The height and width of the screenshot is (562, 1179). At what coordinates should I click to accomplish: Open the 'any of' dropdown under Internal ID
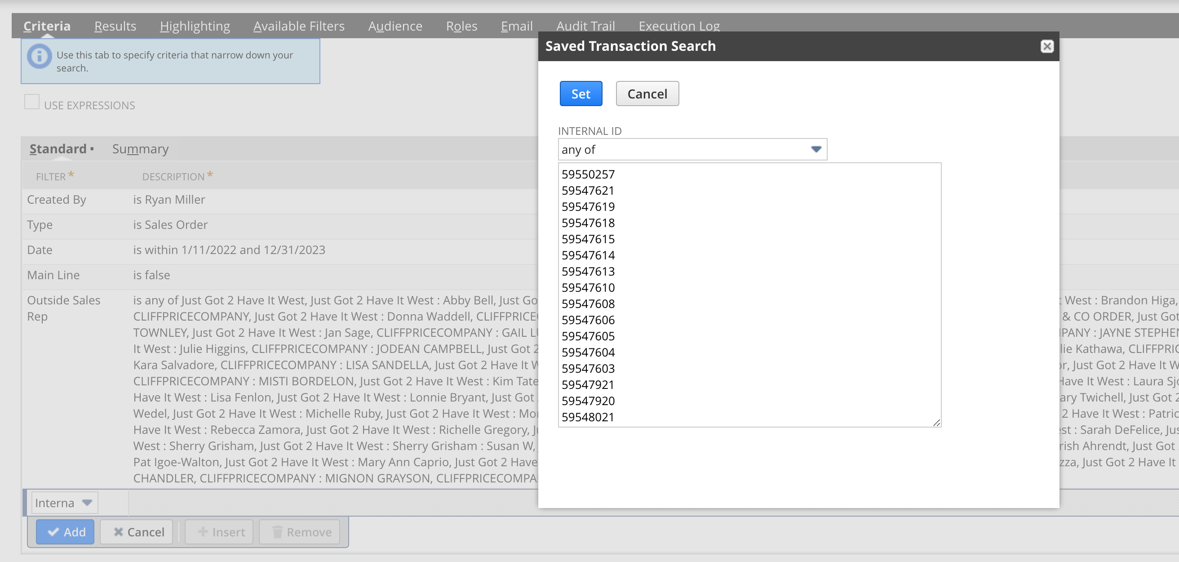click(816, 149)
